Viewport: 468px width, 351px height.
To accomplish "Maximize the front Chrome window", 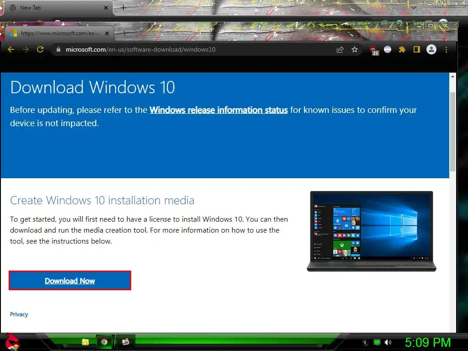I will [431, 26].
